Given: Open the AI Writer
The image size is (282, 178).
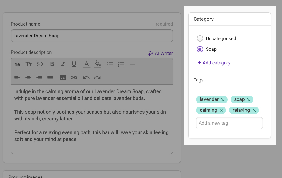Looking at the screenshot, I should [160, 53].
